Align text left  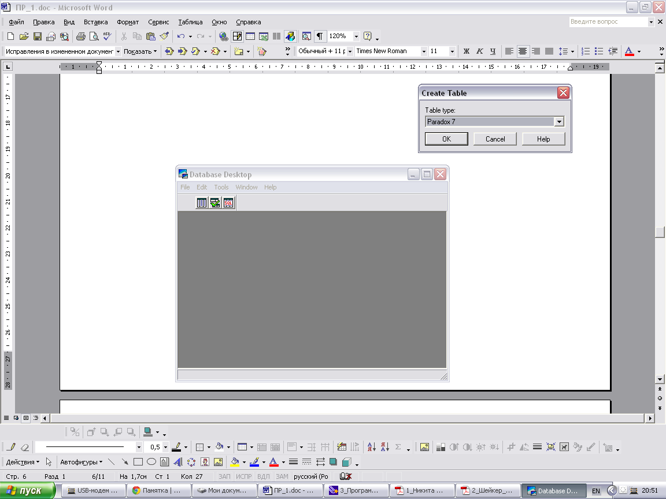pos(509,51)
